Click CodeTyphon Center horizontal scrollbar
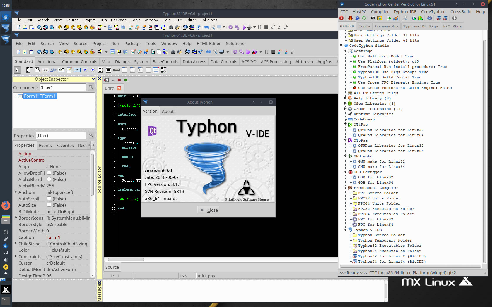 tap(411, 266)
